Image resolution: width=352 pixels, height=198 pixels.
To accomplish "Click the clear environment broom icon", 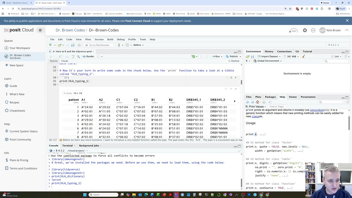I will (304, 56).
